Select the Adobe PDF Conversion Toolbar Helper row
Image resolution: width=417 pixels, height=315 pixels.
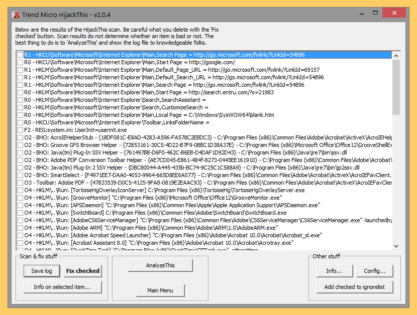pos(204,160)
